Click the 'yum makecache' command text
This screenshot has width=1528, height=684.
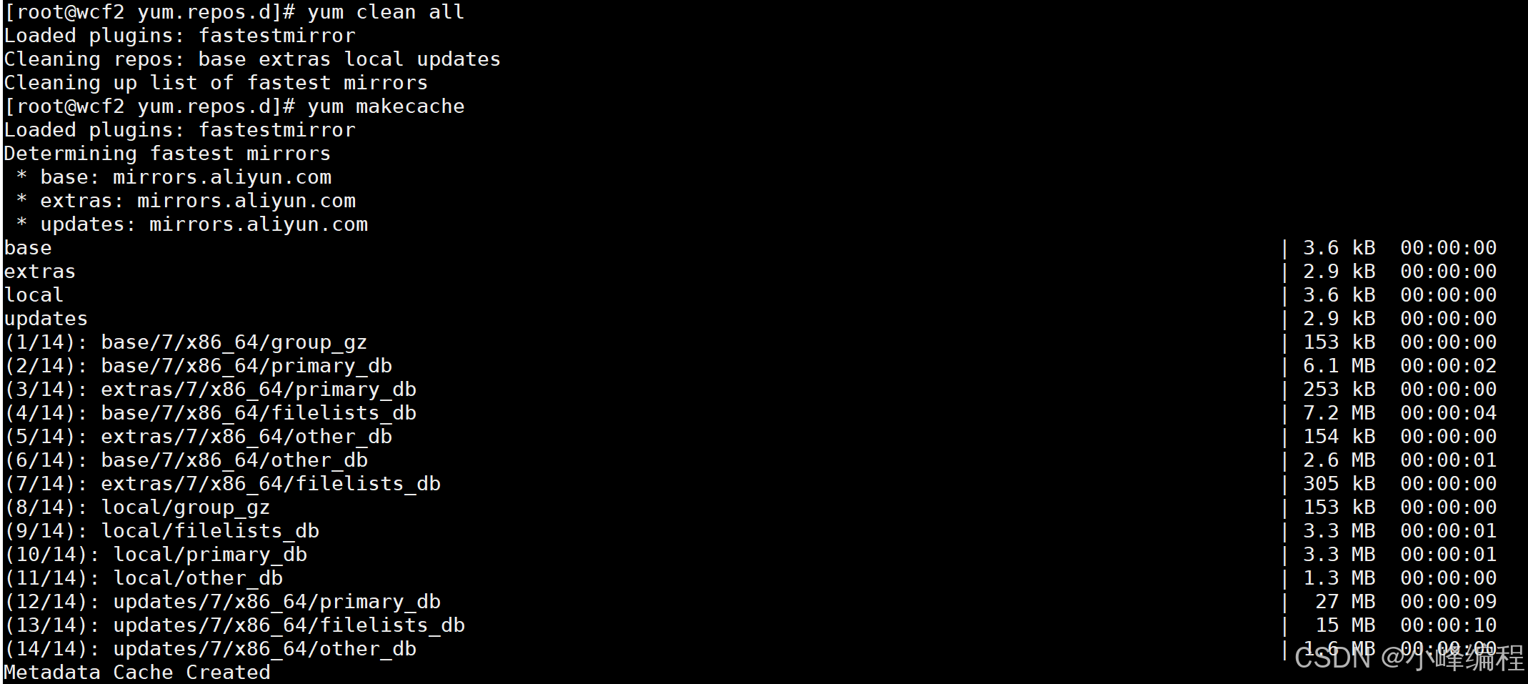pyautogui.click(x=386, y=106)
